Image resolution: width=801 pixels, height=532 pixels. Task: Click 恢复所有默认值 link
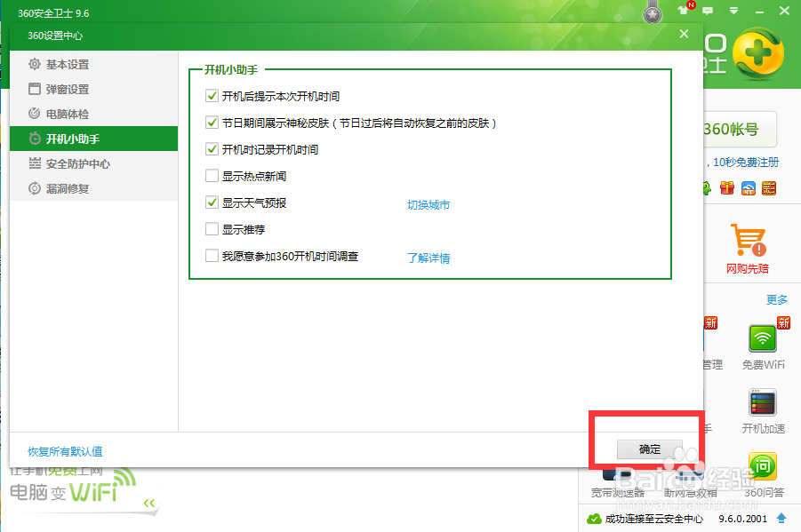[x=65, y=451]
